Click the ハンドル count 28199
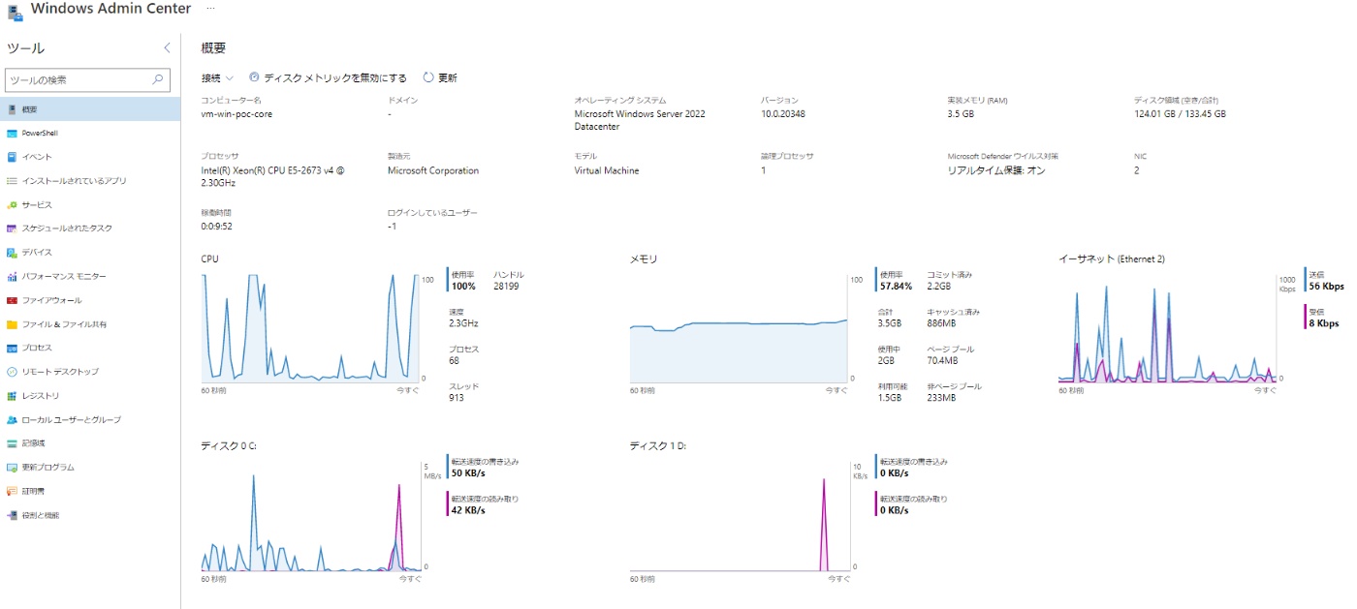1357x609 pixels. [x=506, y=287]
